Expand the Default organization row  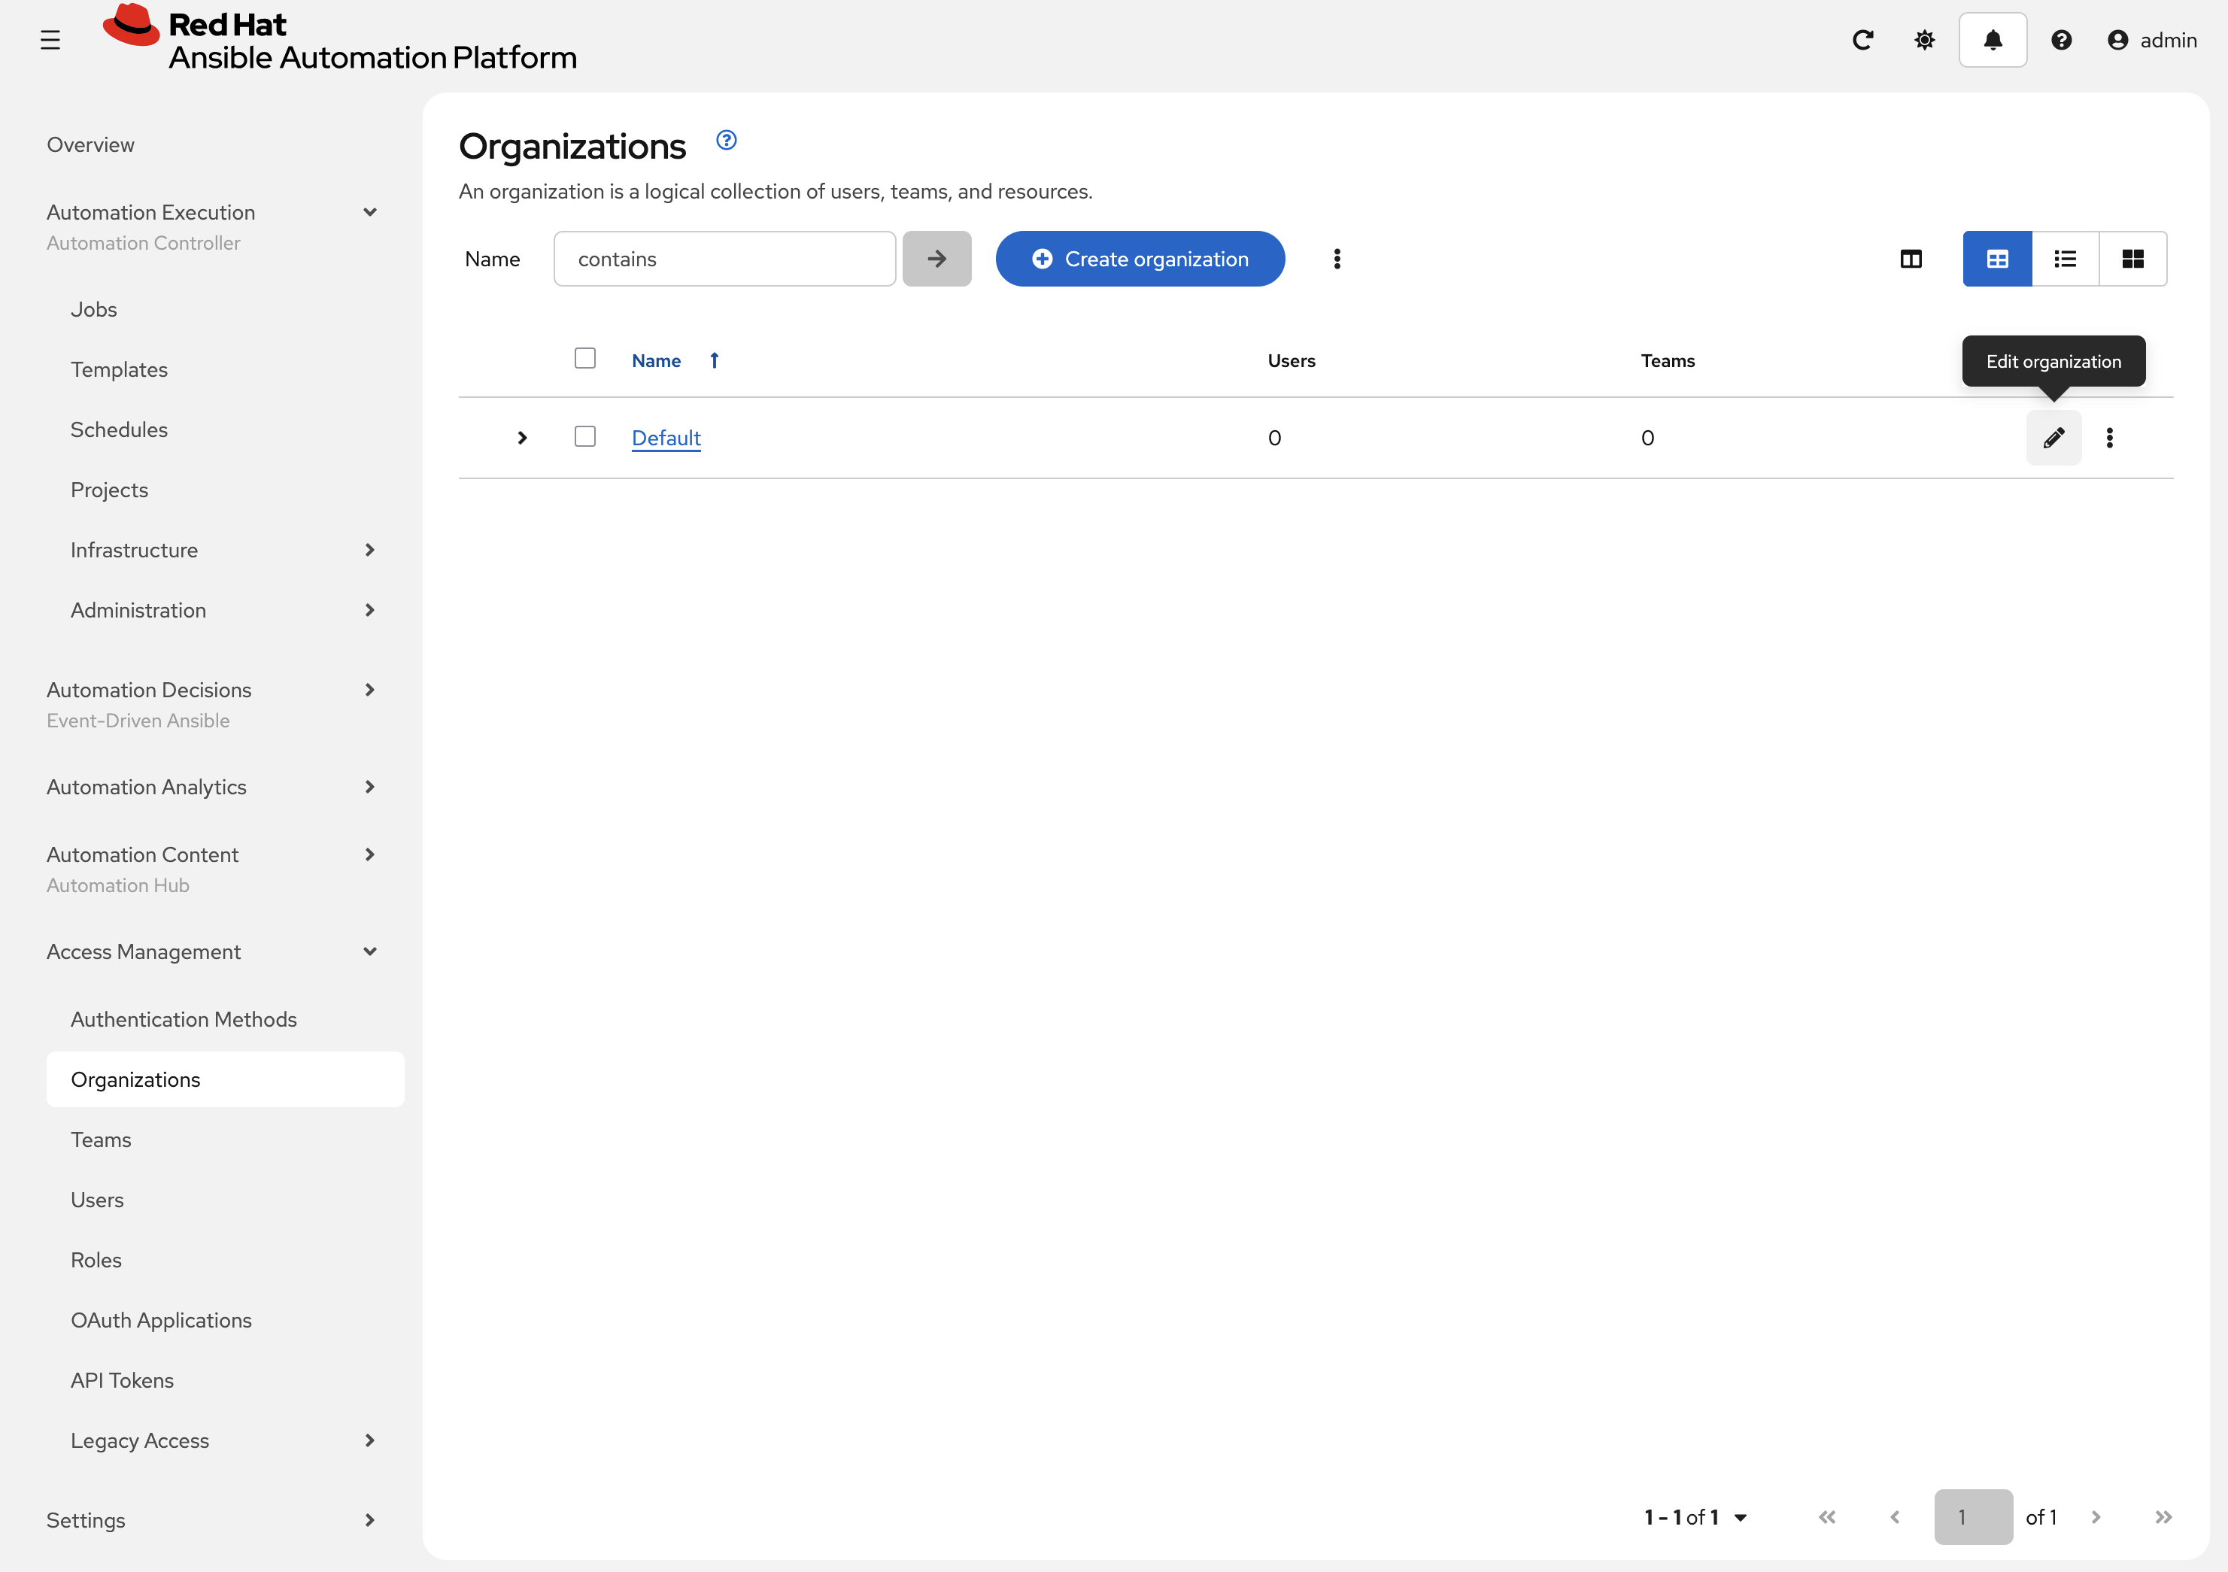tap(522, 438)
